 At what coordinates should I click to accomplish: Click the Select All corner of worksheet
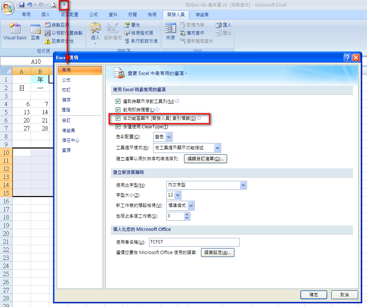6,71
